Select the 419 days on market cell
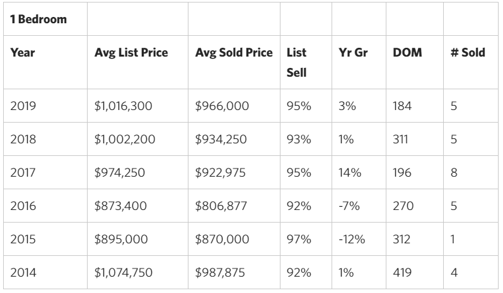The width and height of the screenshot is (503, 293). point(402,272)
